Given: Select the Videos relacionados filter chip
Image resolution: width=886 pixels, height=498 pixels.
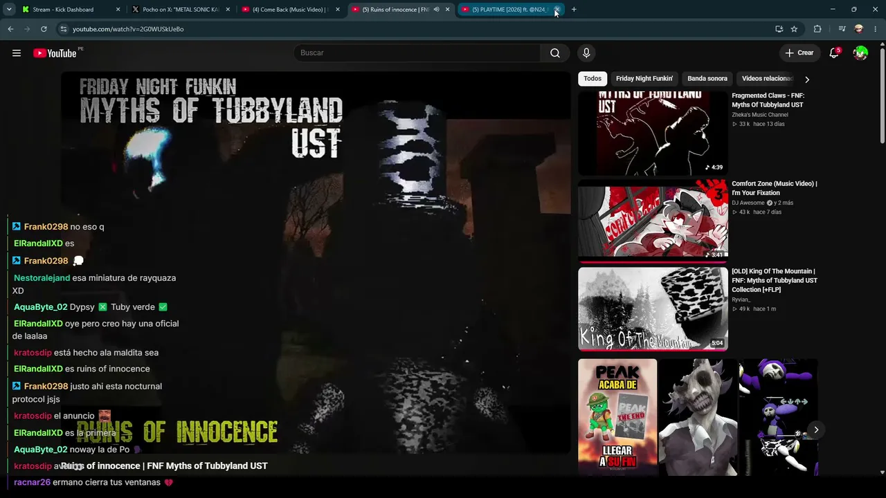Looking at the screenshot, I should (x=767, y=79).
